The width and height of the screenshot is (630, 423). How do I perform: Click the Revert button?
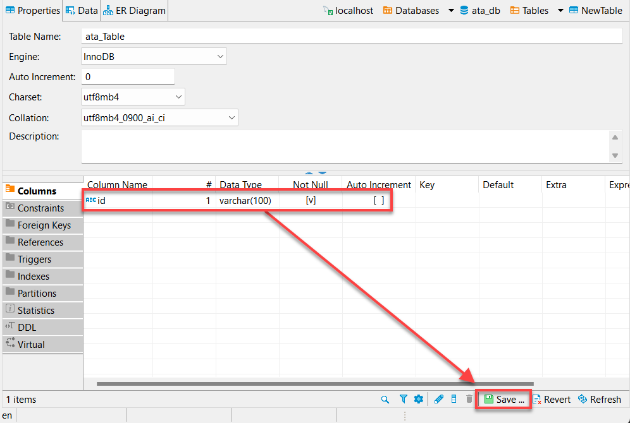tap(552, 400)
